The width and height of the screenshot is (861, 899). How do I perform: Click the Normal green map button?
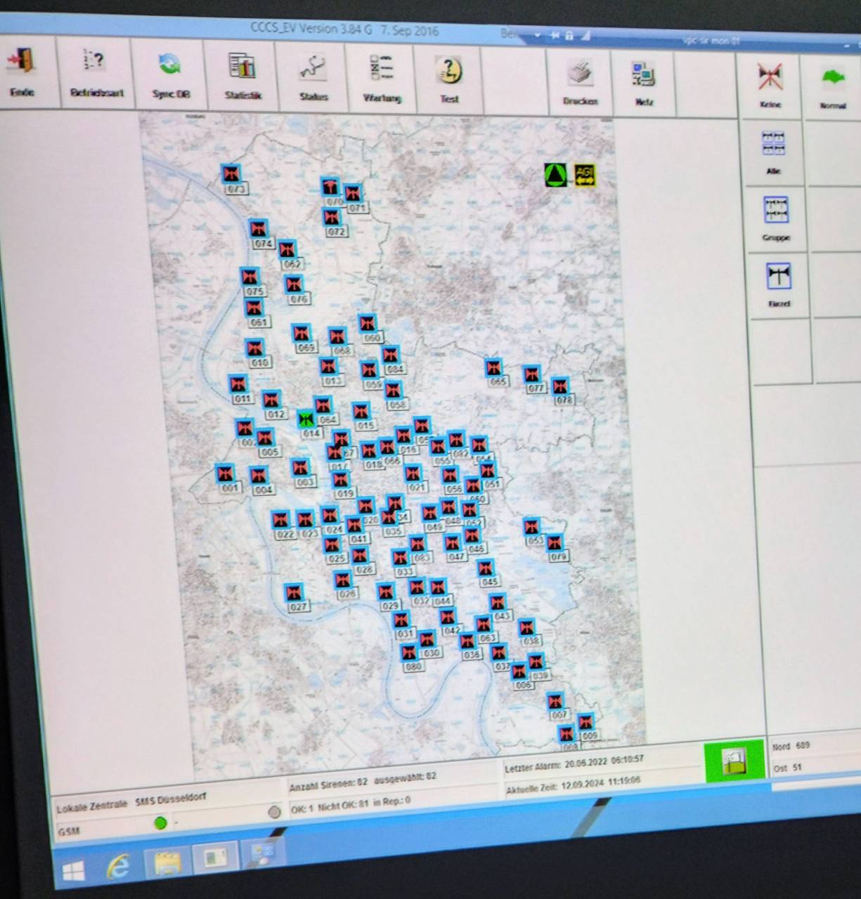[x=833, y=79]
